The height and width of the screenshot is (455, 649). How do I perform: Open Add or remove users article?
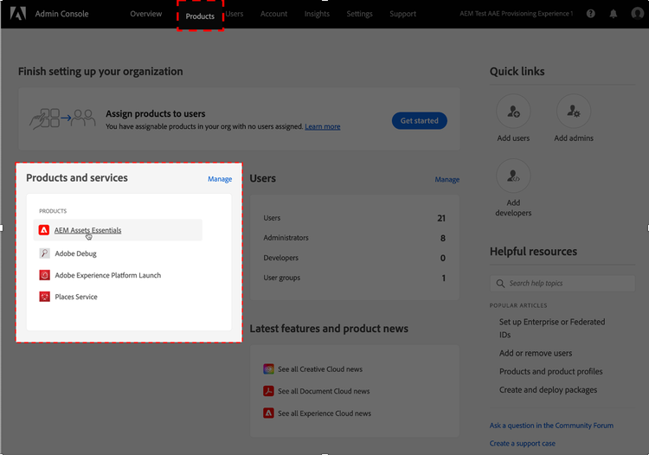[536, 353]
